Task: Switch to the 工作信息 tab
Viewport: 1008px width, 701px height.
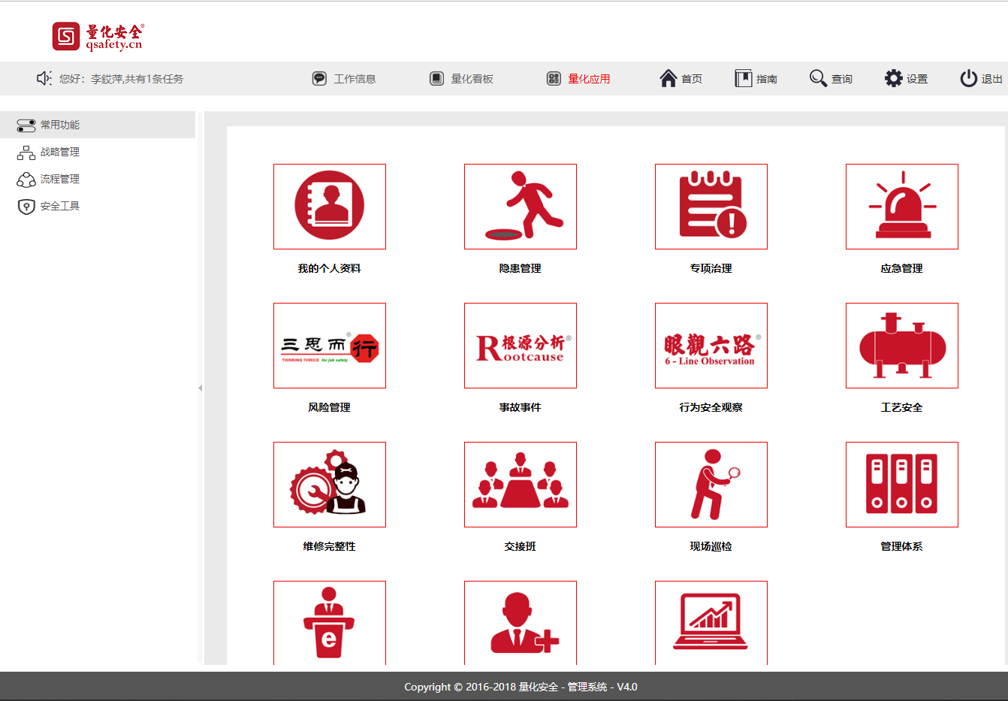Action: click(x=345, y=79)
